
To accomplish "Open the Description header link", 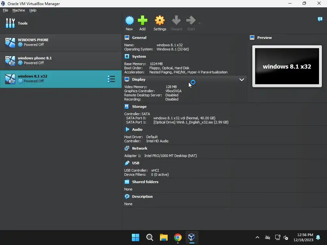I will (142, 197).
